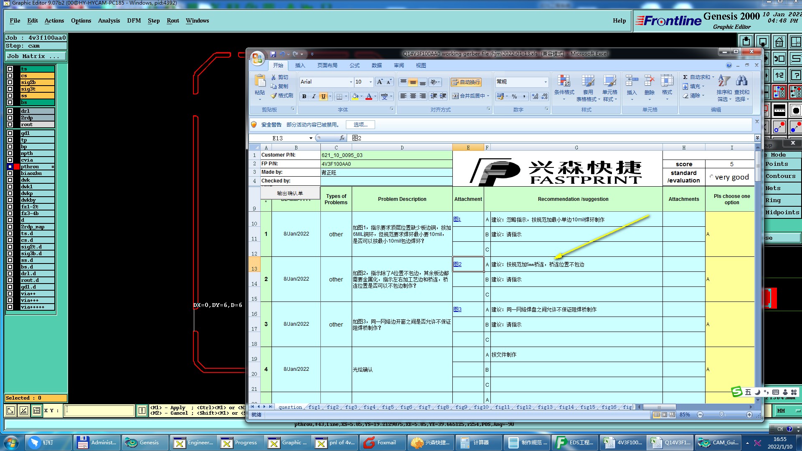This screenshot has width=802, height=451.
Task: Toggle bold formatting in Excel ribbon
Action: pos(304,96)
